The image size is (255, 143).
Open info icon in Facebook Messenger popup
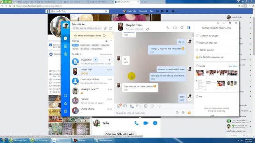[155, 123]
